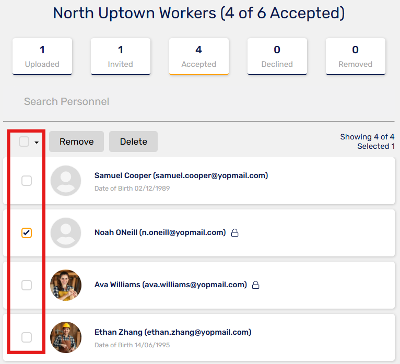Click Noah ONeill's placeholder avatar
Screen dimensions: 400x364
pyautogui.click(x=66, y=233)
